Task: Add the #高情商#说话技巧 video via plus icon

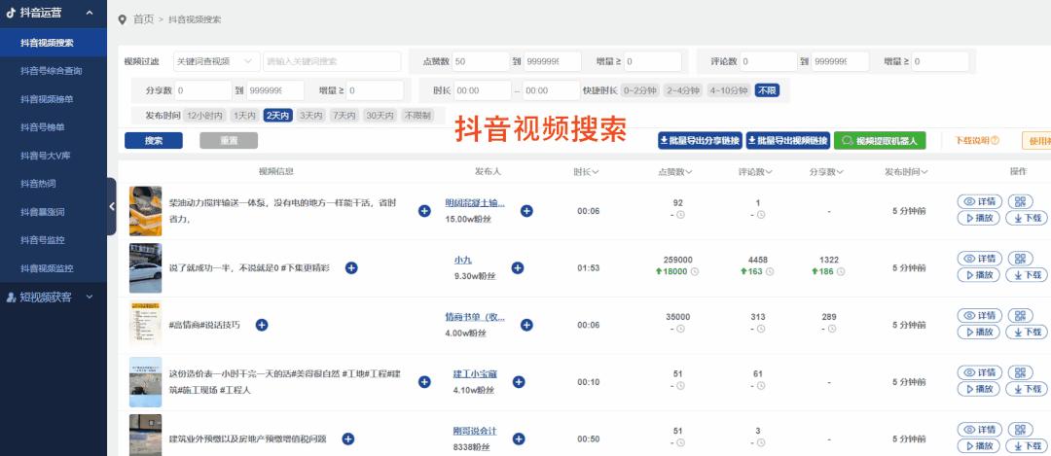Action: 262,325
